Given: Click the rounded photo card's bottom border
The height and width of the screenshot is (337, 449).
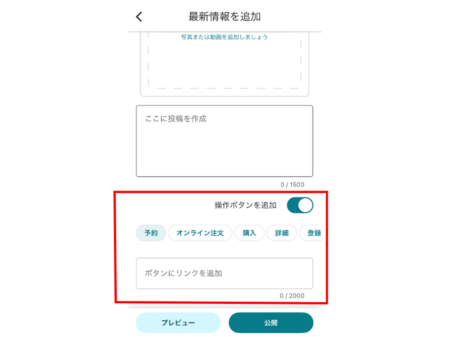Looking at the screenshot, I should click(x=224, y=96).
